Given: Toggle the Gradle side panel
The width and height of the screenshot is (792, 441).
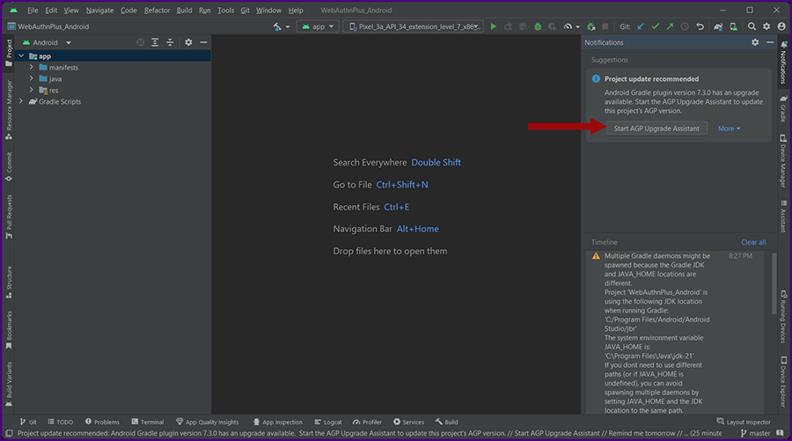Looking at the screenshot, I should pos(782,112).
